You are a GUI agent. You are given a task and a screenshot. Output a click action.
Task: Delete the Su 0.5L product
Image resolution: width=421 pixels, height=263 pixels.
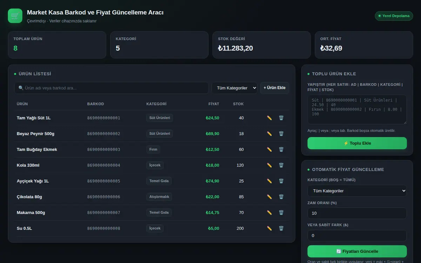point(281,228)
